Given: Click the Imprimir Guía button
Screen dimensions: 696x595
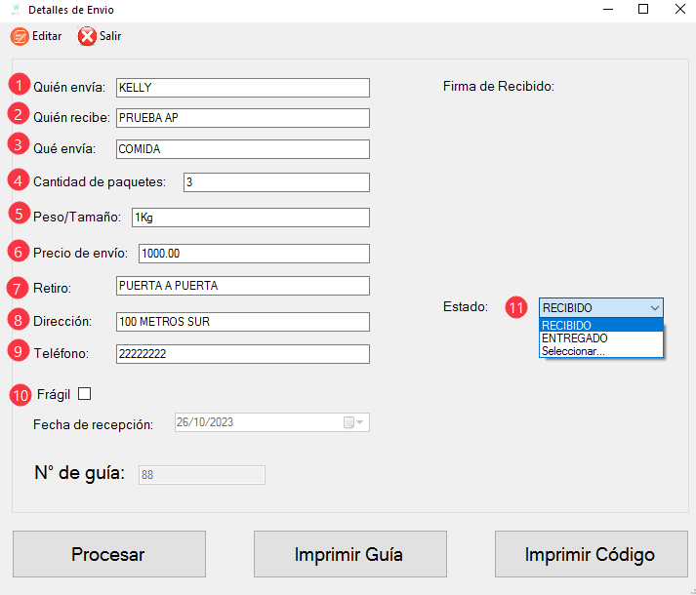Looking at the screenshot, I should [350, 554].
